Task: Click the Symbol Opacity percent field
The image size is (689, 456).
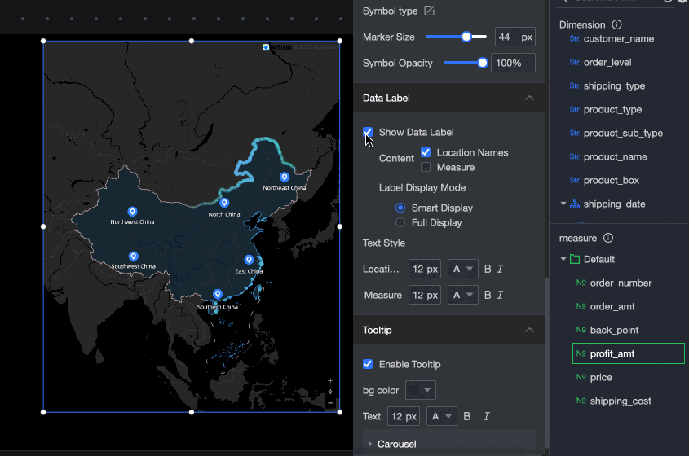Action: [513, 63]
